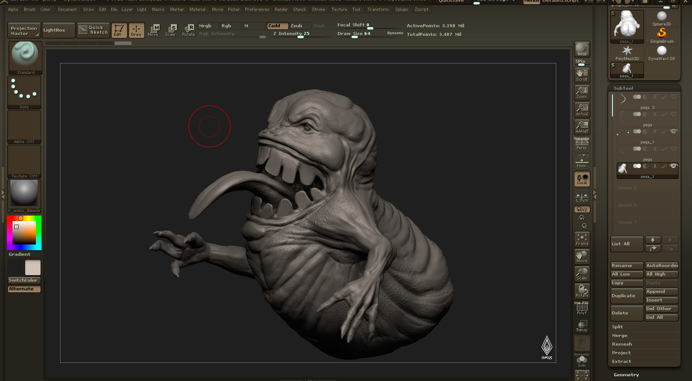The image size is (692, 381).
Task: Activate the Frame view icon
Action: click(582, 239)
